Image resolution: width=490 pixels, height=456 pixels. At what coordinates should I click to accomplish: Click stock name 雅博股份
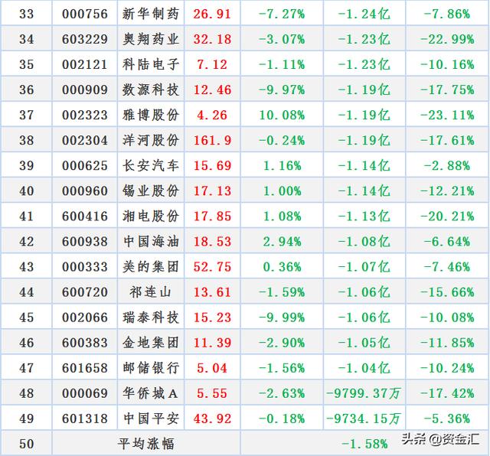click(x=151, y=116)
